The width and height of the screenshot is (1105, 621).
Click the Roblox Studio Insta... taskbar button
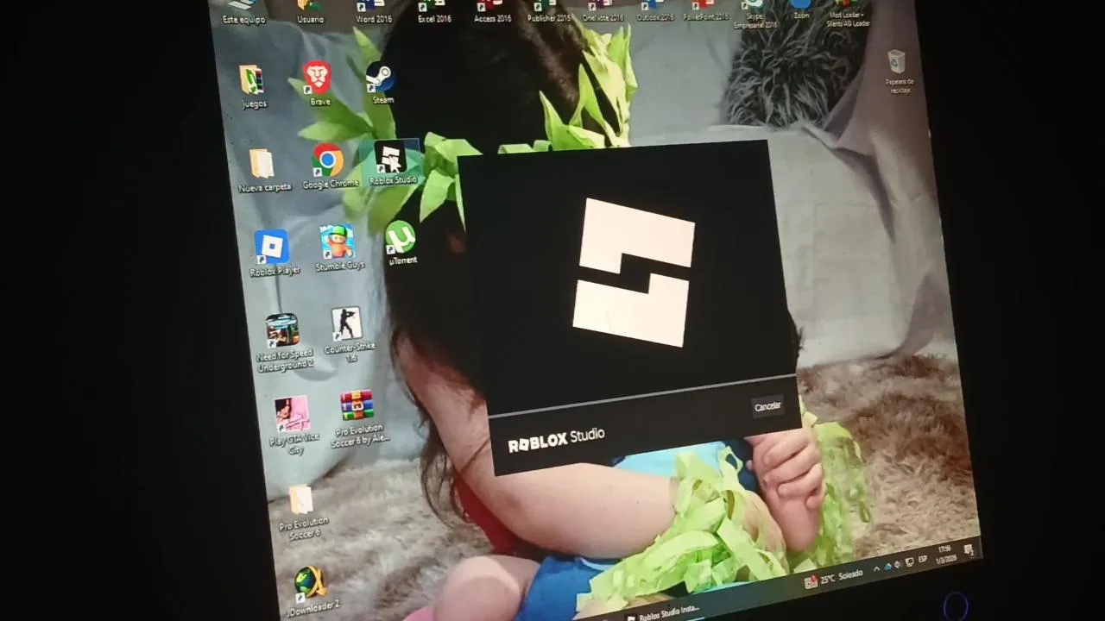click(663, 612)
